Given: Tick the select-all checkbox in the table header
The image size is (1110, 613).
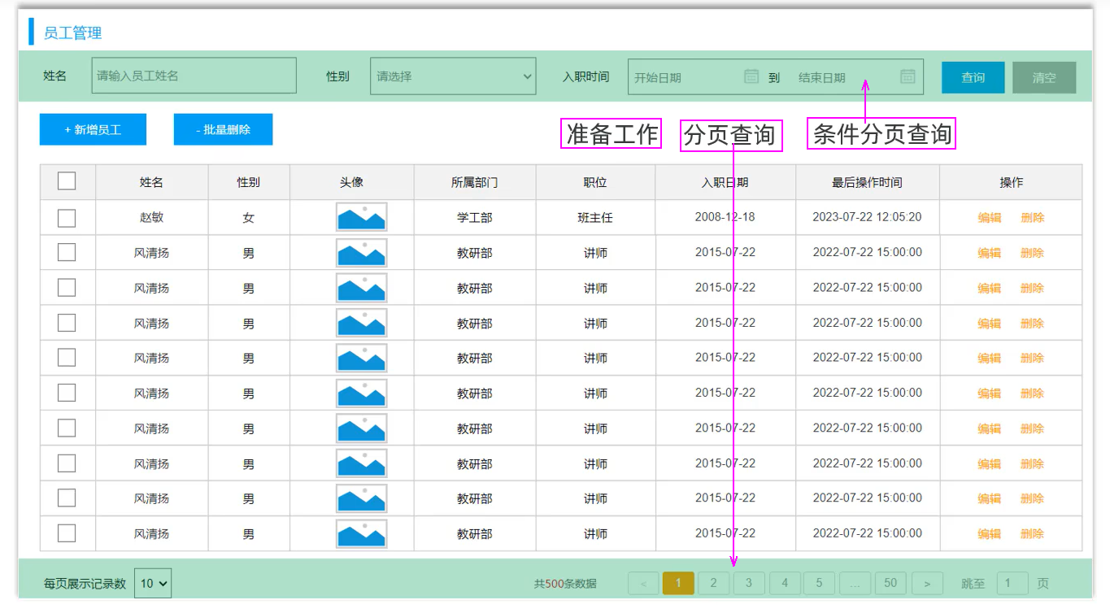Looking at the screenshot, I should pos(67,181).
